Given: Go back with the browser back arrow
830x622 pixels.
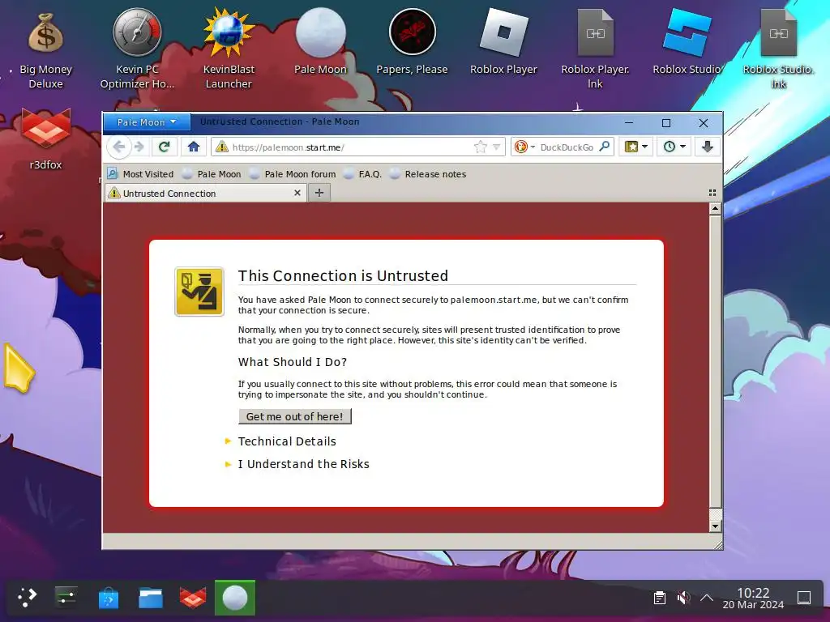Looking at the screenshot, I should (119, 147).
